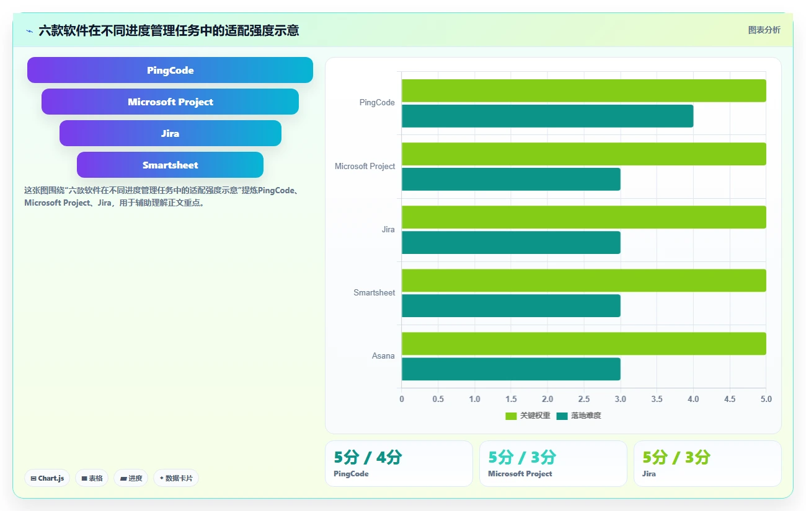Click the description paragraph starting 这张图围绕
The width and height of the screenshot is (806, 511).
pyautogui.click(x=164, y=196)
